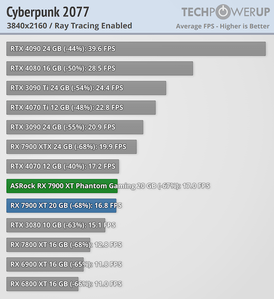
Task: Click the 17.0 FPS label of ASRock card
Action: tap(196, 186)
